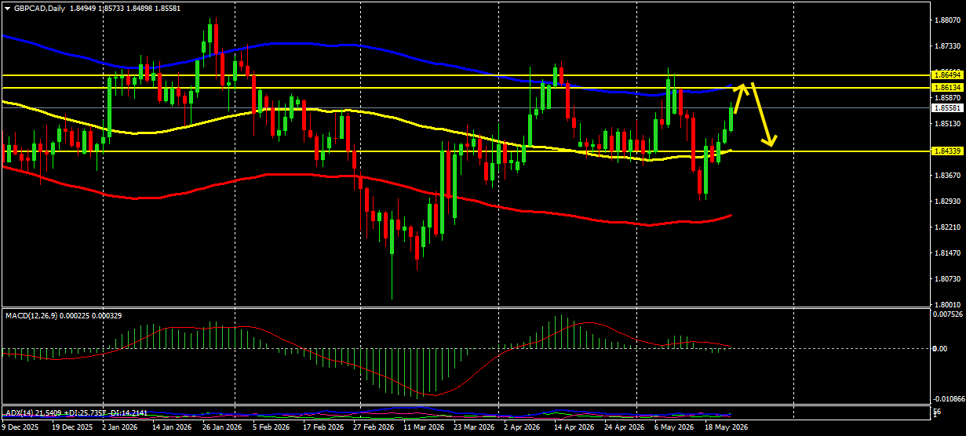Click the 1.85130 price axis value
966x436 pixels.
point(949,123)
